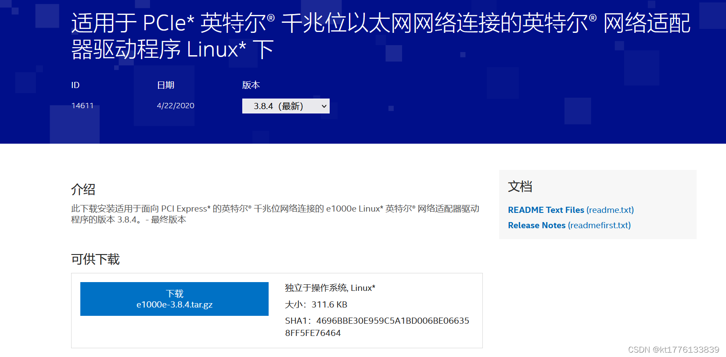Click the ID column label
The width and height of the screenshot is (726, 357).
coord(75,85)
